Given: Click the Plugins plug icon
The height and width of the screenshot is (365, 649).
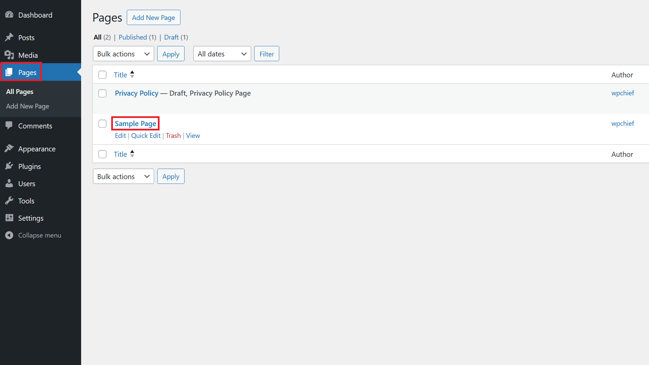Looking at the screenshot, I should tap(9, 166).
